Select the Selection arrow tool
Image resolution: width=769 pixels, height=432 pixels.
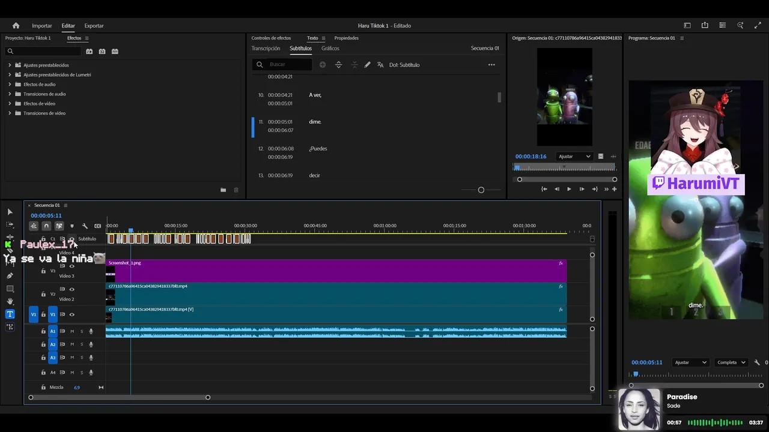10,212
